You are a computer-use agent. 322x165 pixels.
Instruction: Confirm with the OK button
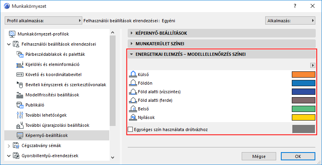(x=298, y=156)
